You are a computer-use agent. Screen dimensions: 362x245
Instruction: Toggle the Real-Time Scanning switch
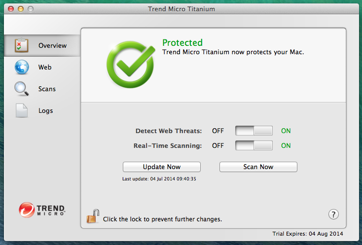pyautogui.click(x=253, y=145)
